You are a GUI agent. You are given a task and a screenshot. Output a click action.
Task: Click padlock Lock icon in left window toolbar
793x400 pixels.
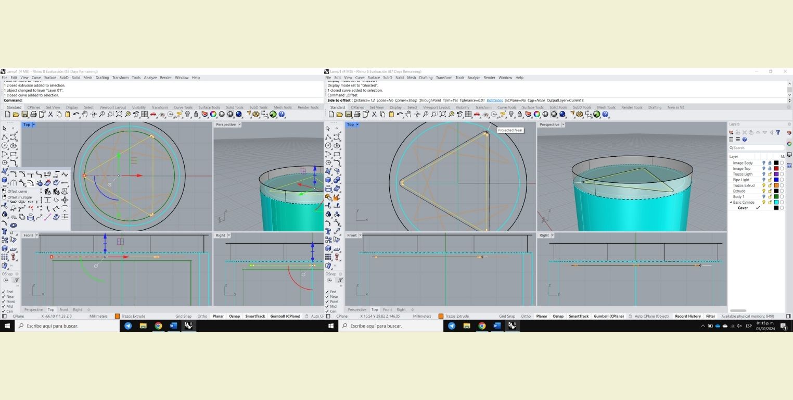tap(196, 114)
